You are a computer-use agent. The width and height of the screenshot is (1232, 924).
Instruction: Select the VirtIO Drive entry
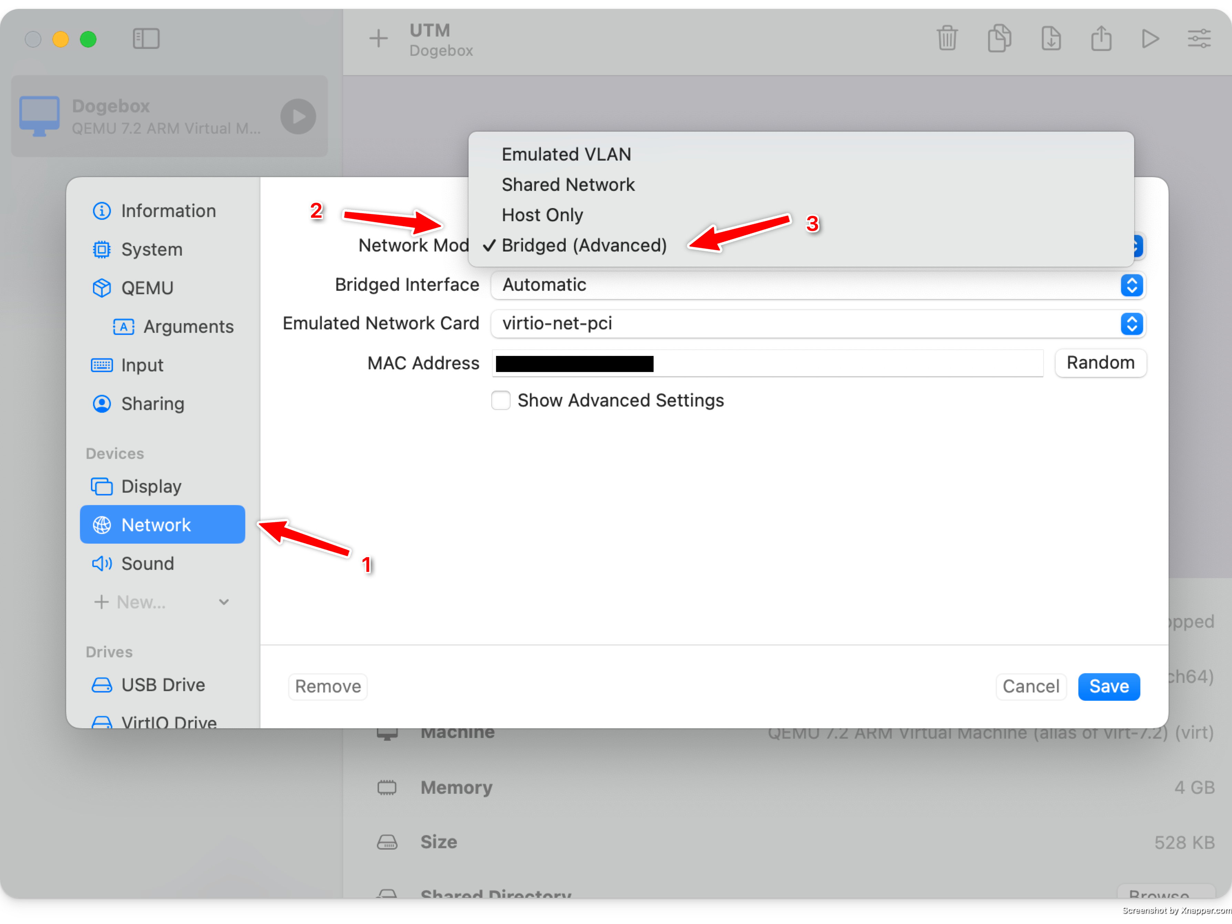pyautogui.click(x=162, y=722)
